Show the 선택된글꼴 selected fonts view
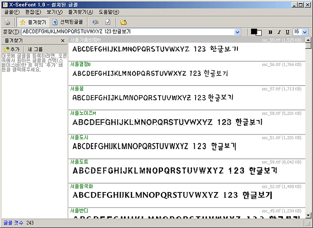The height and width of the screenshot is (228, 313). [68, 22]
